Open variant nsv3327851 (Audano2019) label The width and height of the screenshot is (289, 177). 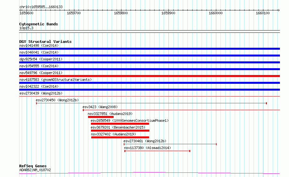pyautogui.click(x=110, y=114)
